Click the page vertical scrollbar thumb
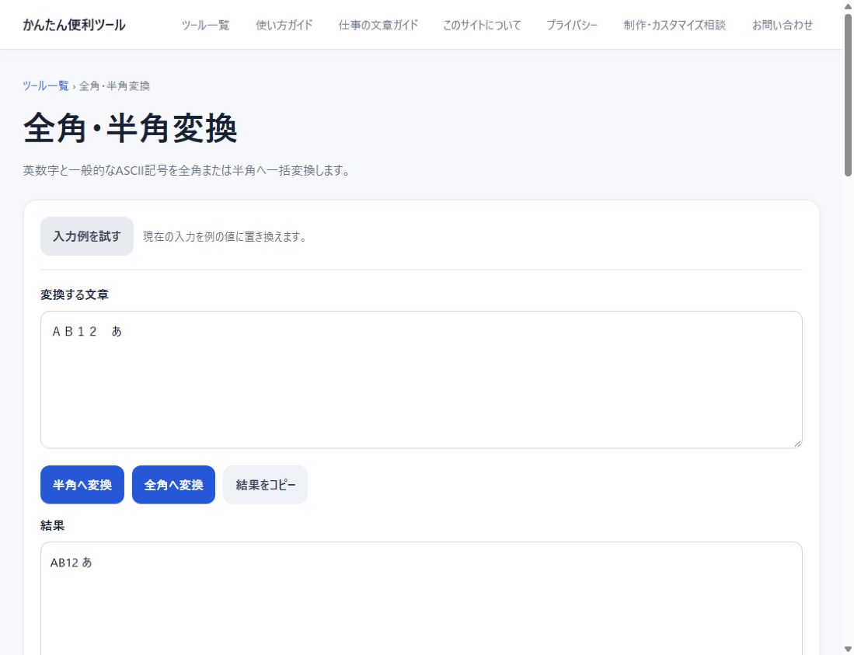 [x=848, y=96]
